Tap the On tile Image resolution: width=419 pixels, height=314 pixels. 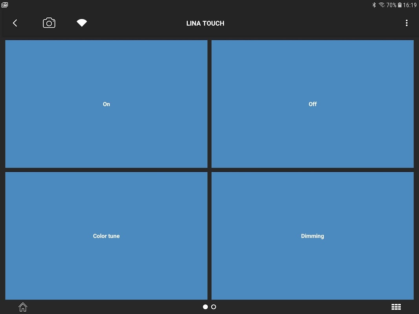click(106, 104)
